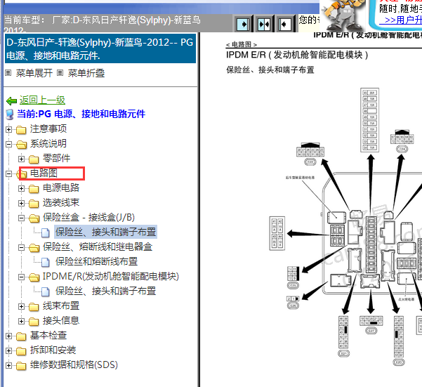Click folder icon of 接头信息
Screen dimensions: 422x387
tap(34, 322)
